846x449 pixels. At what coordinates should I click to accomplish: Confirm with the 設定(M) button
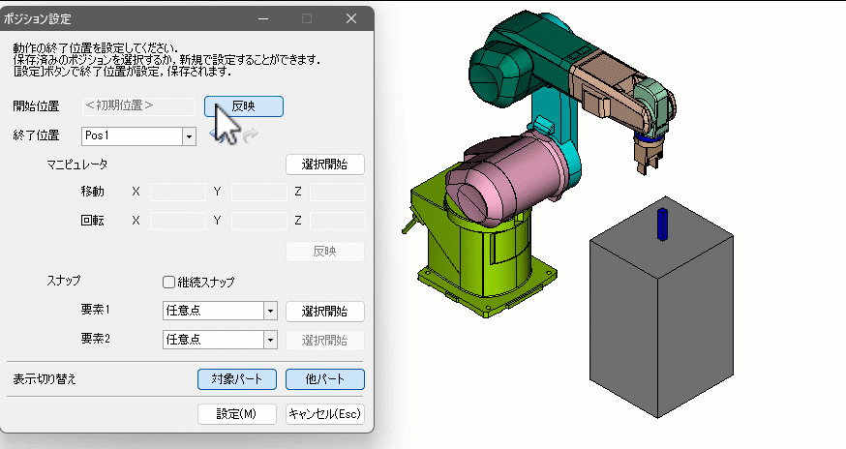pos(237,413)
